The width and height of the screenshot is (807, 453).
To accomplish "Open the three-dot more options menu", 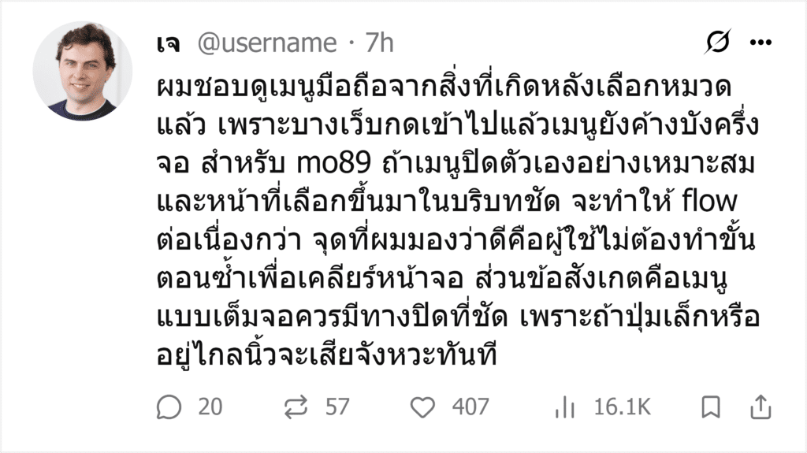I will (x=761, y=43).
